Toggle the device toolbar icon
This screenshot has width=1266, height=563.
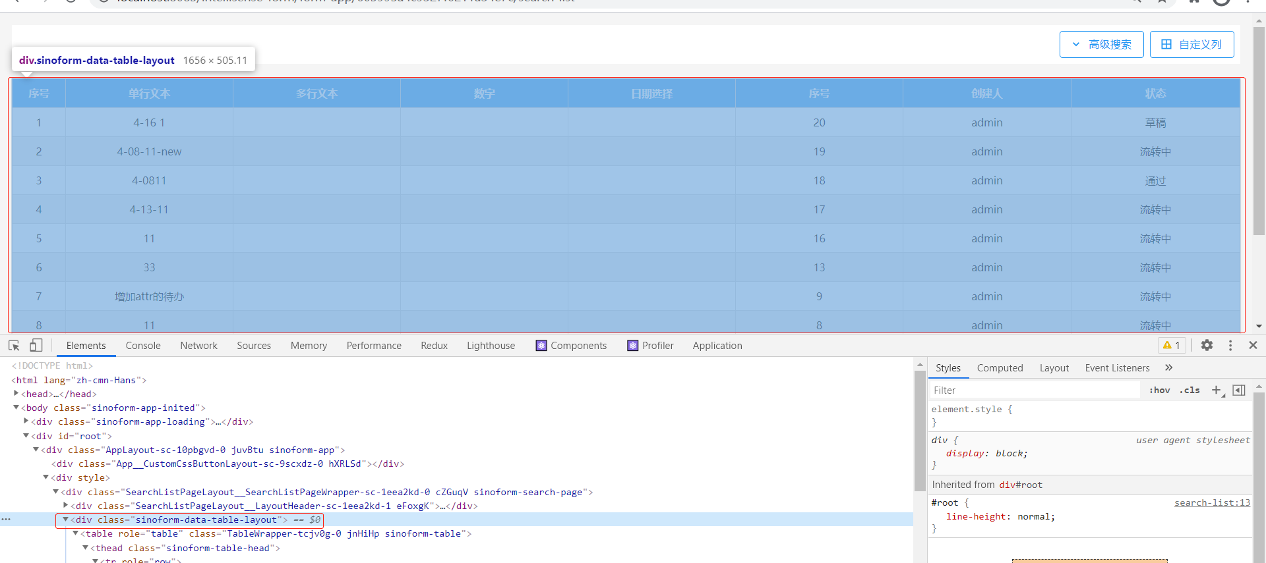click(x=36, y=345)
